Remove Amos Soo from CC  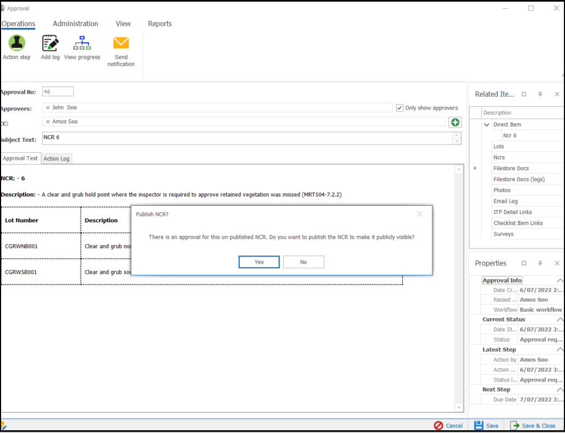48,122
